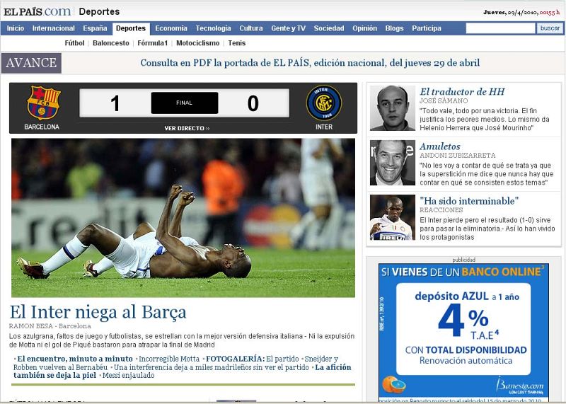Open the Fútbol subsection
The image size is (566, 404).
74,43
